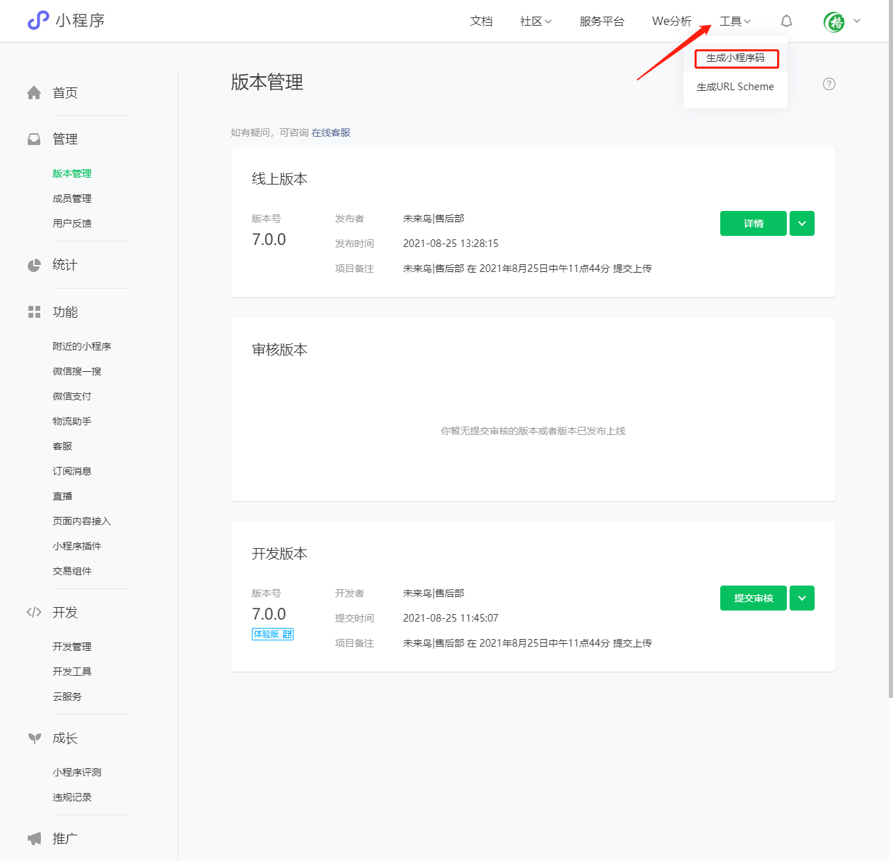This screenshot has height=861, width=893.
Task: Open the 推广 megaphone section
Action: click(34, 838)
